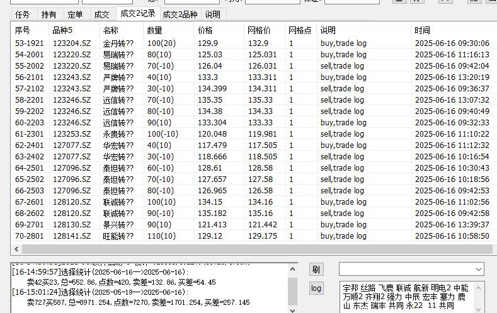497x313 pixels.
Task: Click log line 卖42买23 summary
Action: 122,282
